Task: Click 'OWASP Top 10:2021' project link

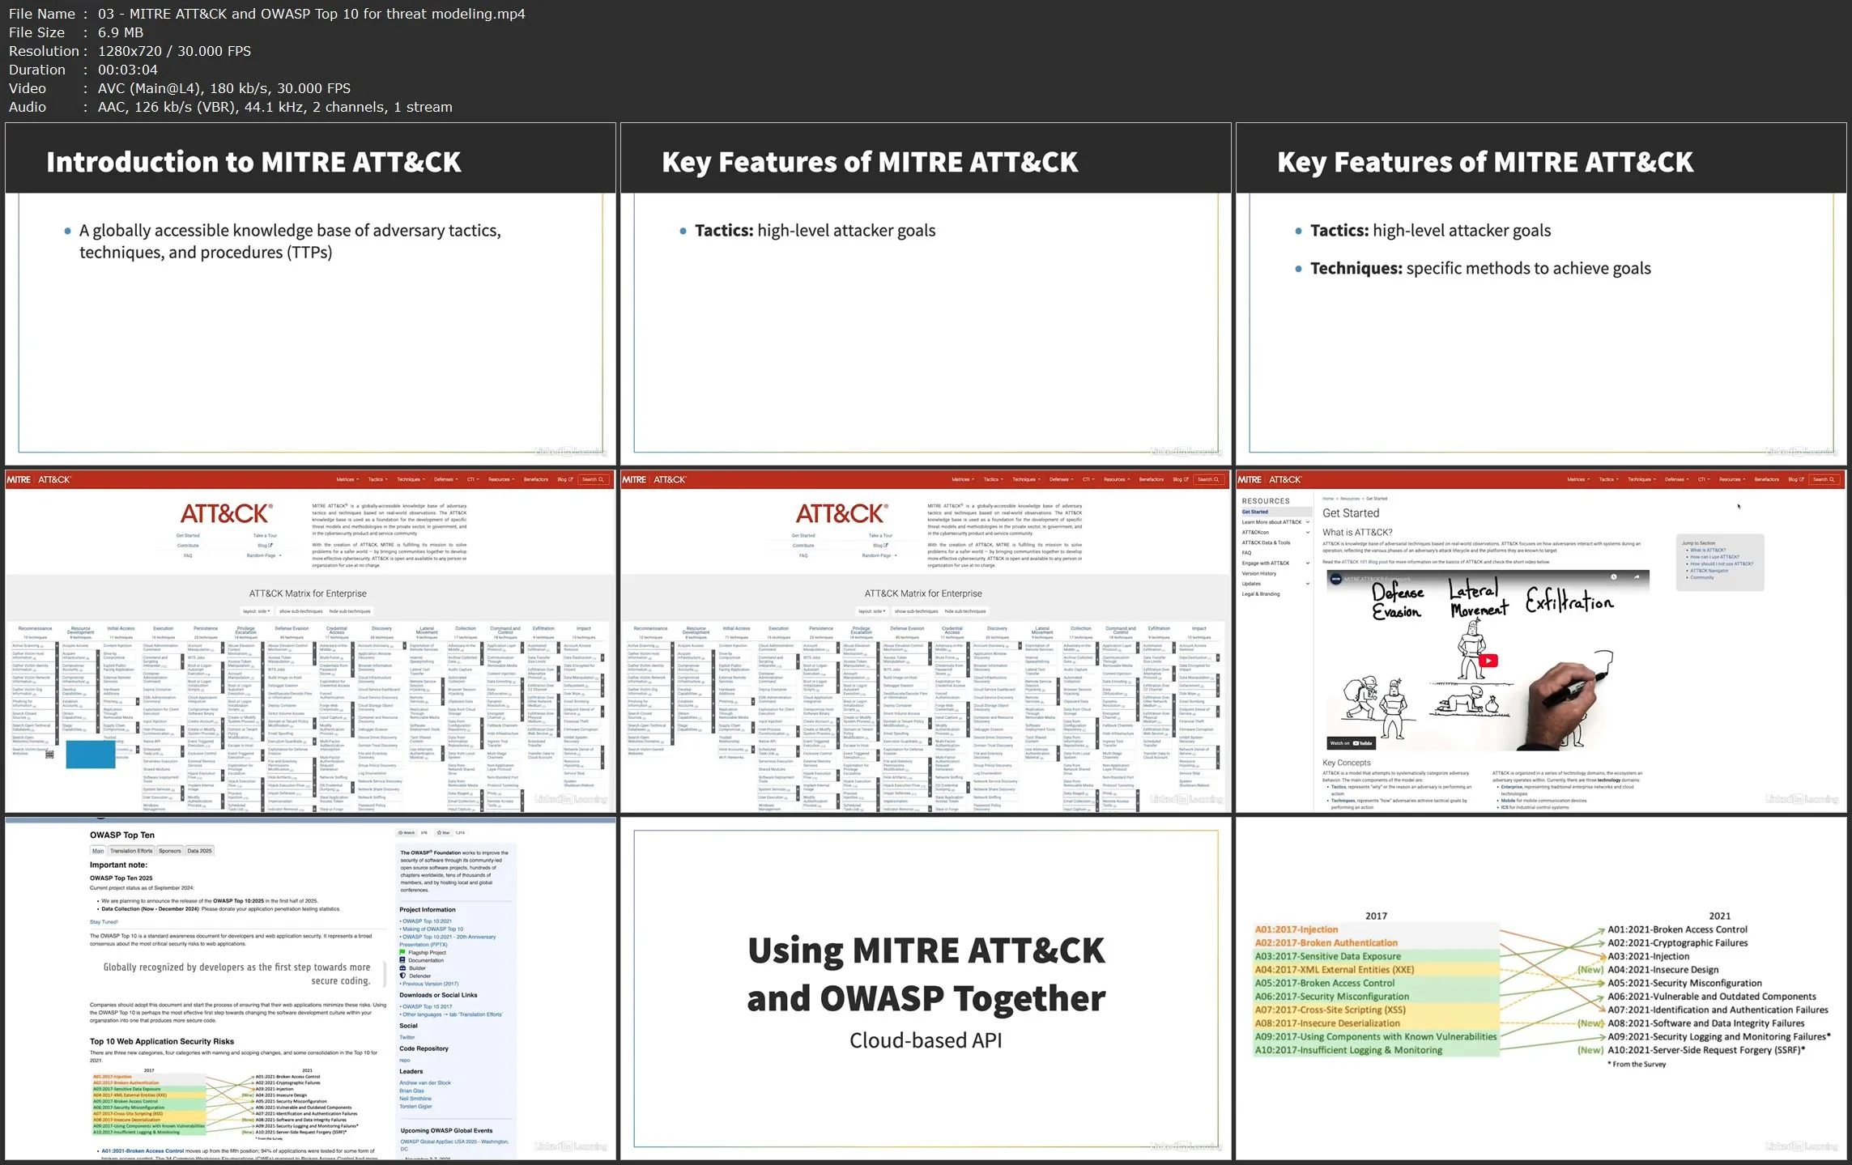Action: point(428,921)
